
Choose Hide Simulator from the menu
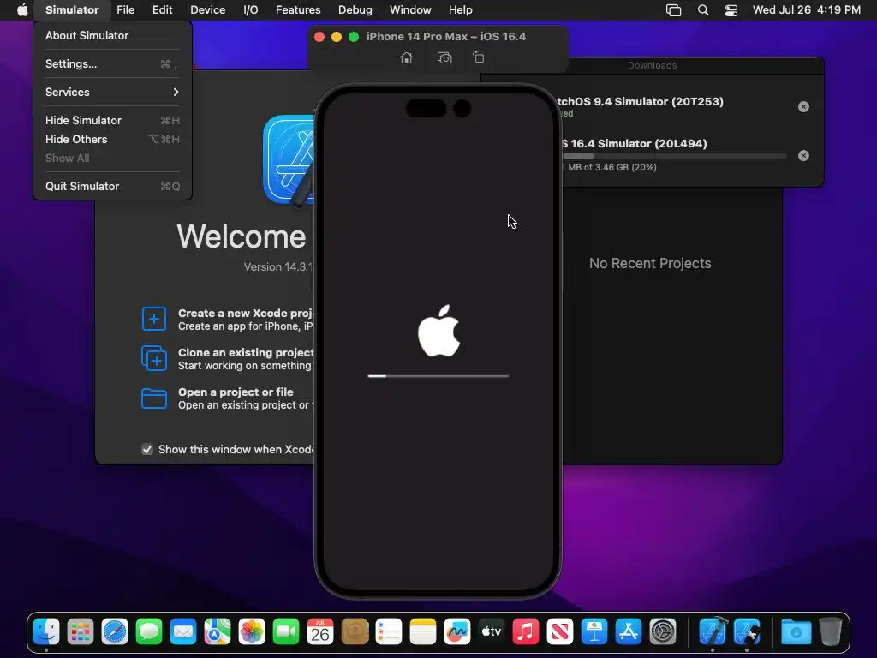point(112,120)
